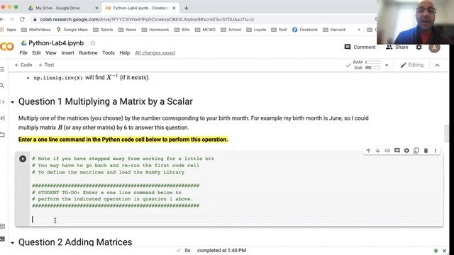Click the notebook title Python-Lab4.ipynb

point(56,43)
